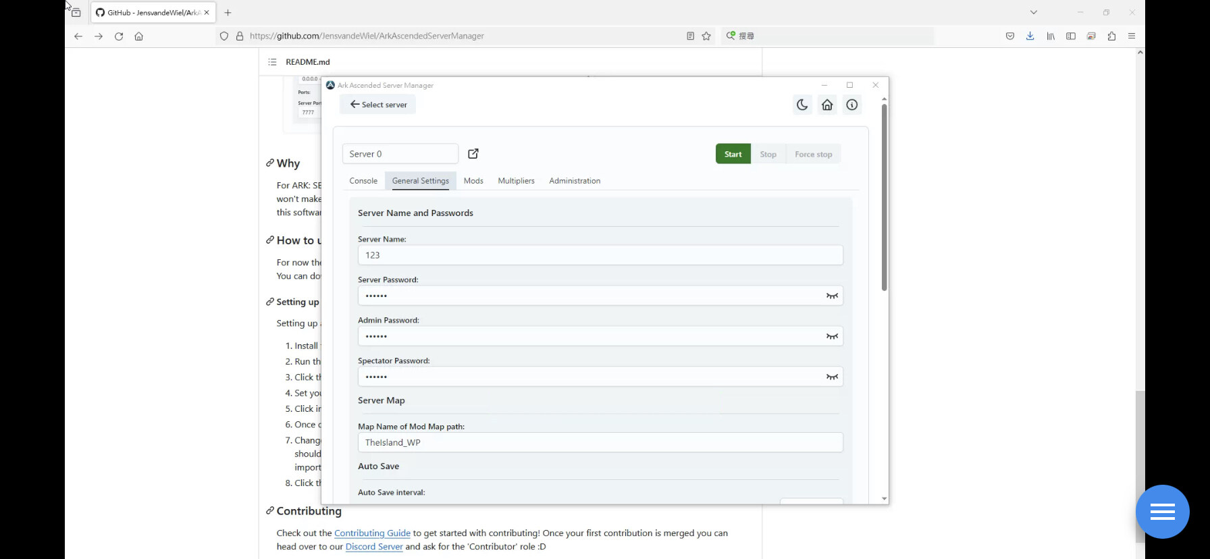This screenshot has width=1210, height=559.
Task: Click the Server Name input field
Action: [x=600, y=255]
